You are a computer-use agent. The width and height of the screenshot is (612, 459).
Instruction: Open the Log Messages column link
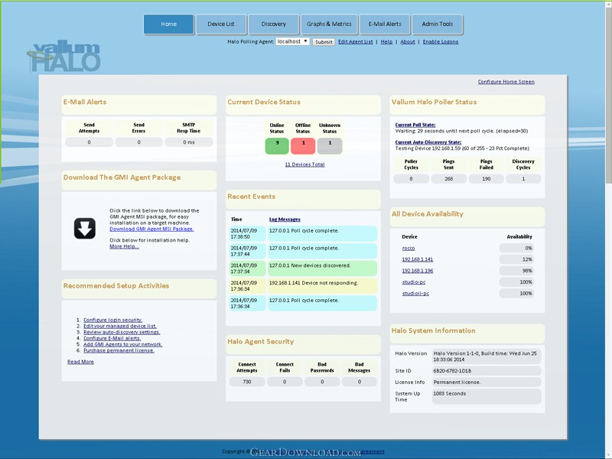(285, 220)
